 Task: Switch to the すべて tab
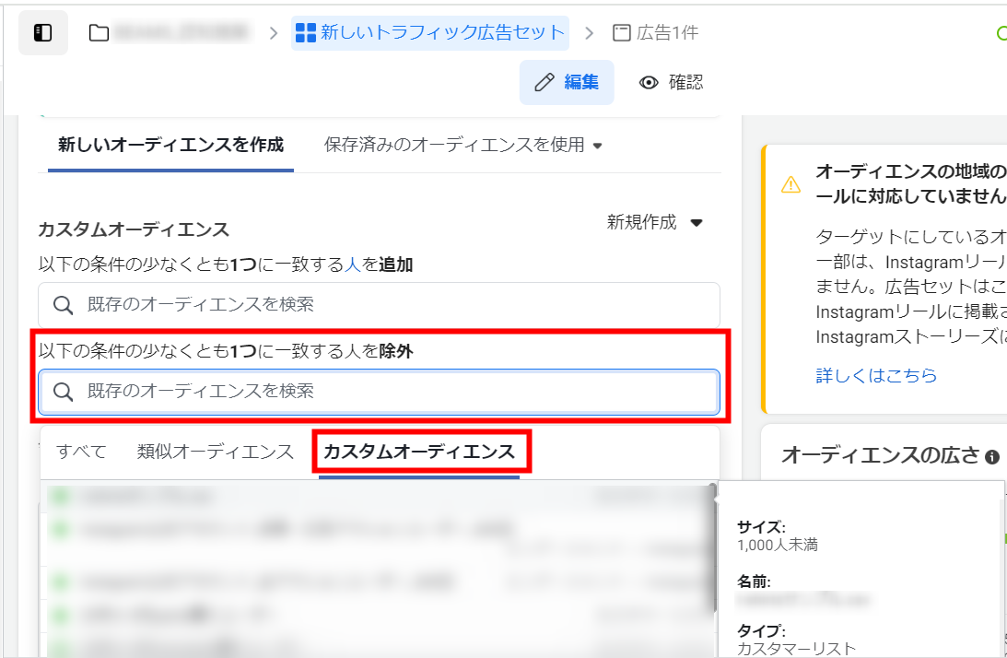coord(81,452)
